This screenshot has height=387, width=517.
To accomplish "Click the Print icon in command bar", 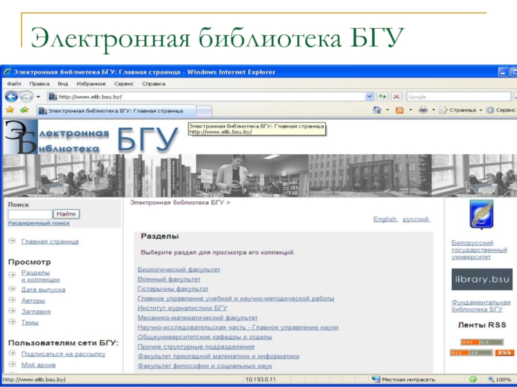I will click(423, 110).
